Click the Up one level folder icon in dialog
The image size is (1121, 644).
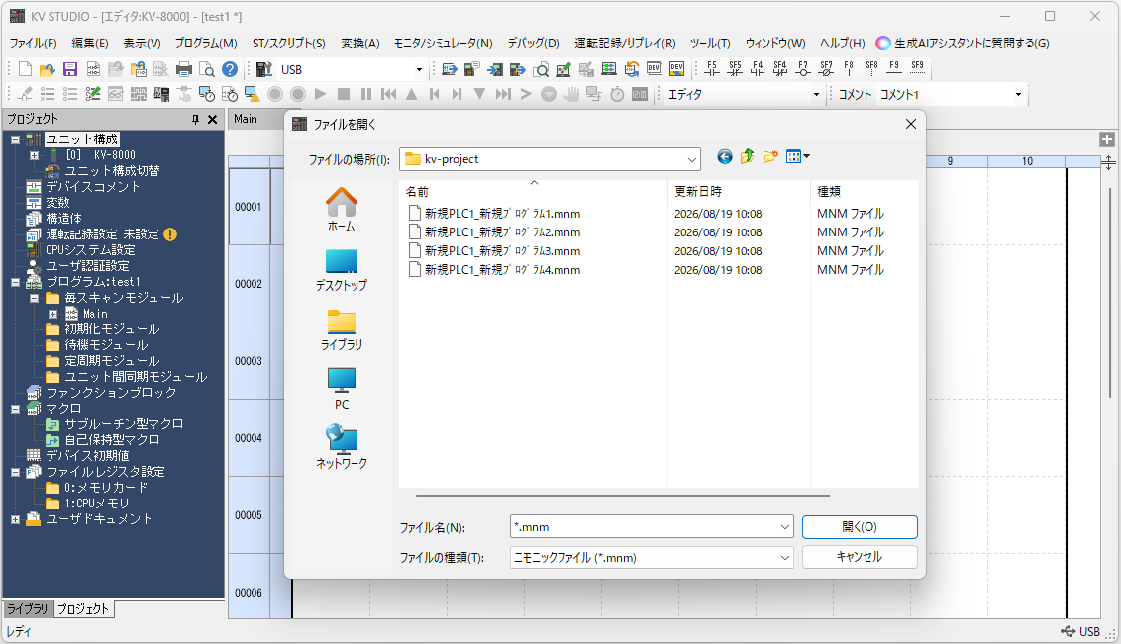[747, 157]
